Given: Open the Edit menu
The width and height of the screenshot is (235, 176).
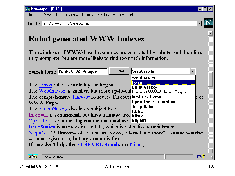Looking at the screenshot, I should click(38, 14).
